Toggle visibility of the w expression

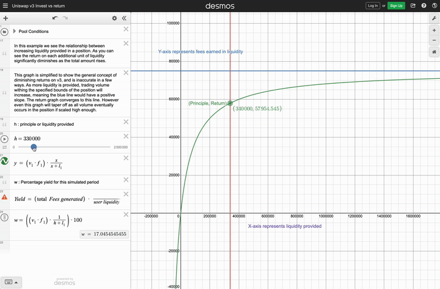(4, 218)
